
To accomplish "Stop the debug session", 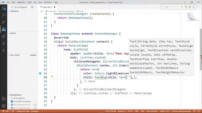I will [x=190, y=7].
